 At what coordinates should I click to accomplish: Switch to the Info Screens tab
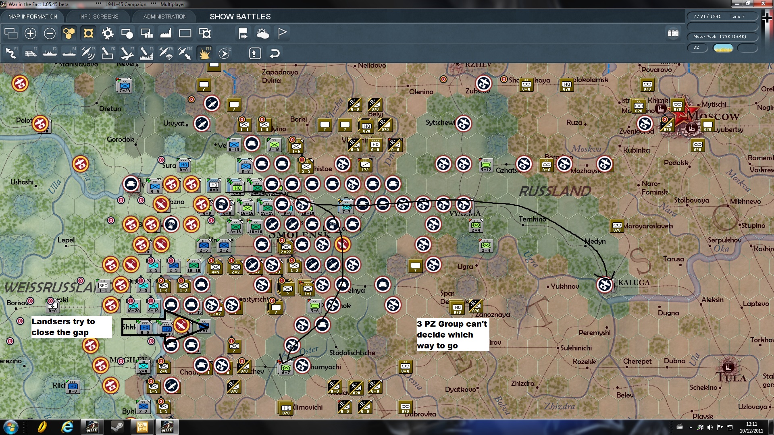point(99,17)
